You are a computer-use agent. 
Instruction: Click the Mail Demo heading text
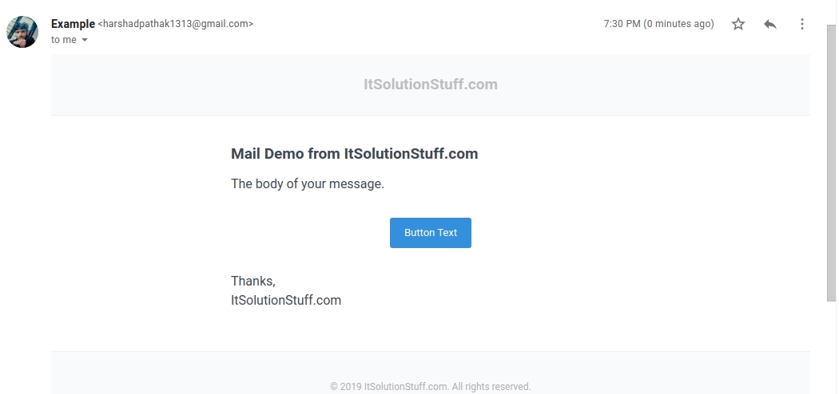click(x=354, y=154)
